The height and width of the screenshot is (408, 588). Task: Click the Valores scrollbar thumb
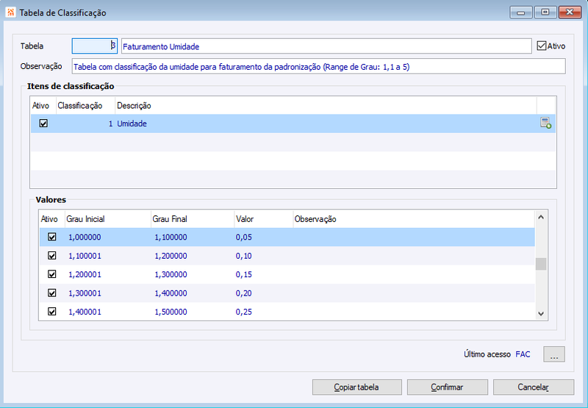tap(541, 264)
